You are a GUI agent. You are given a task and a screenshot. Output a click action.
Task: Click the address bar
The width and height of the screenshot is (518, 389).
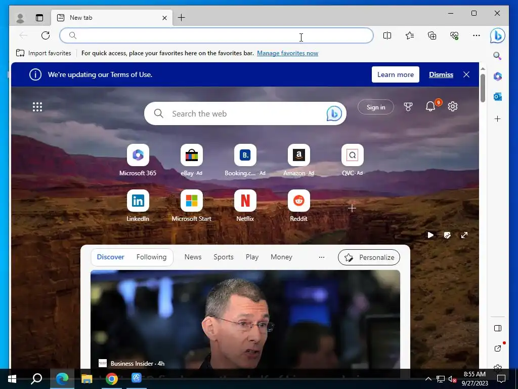(x=217, y=35)
